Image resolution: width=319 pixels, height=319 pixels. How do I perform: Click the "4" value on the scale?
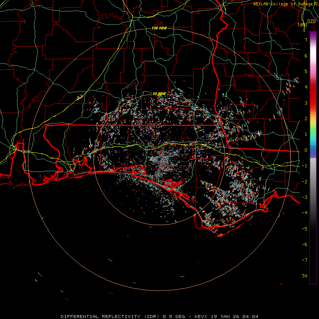(306, 87)
